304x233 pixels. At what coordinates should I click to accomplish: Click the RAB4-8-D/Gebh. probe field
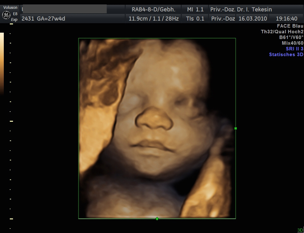click(x=153, y=9)
